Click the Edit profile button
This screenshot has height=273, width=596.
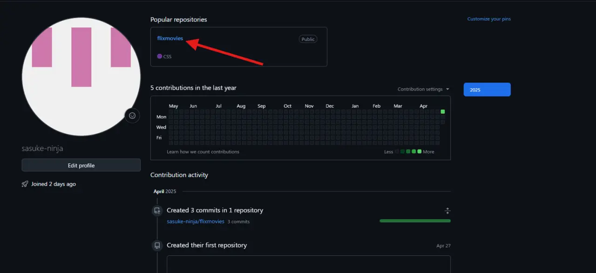81,165
